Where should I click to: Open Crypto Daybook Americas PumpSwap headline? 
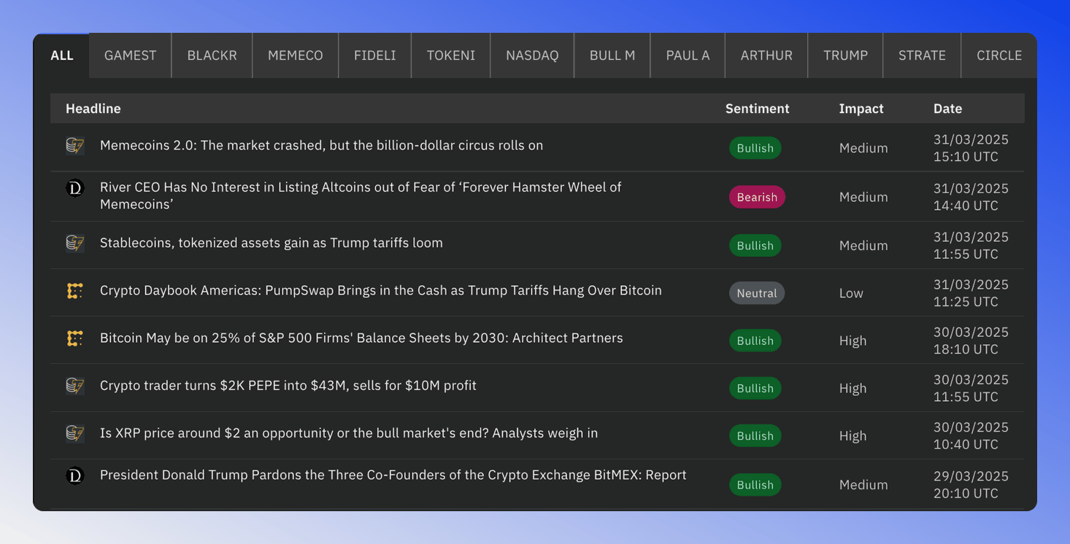380,290
